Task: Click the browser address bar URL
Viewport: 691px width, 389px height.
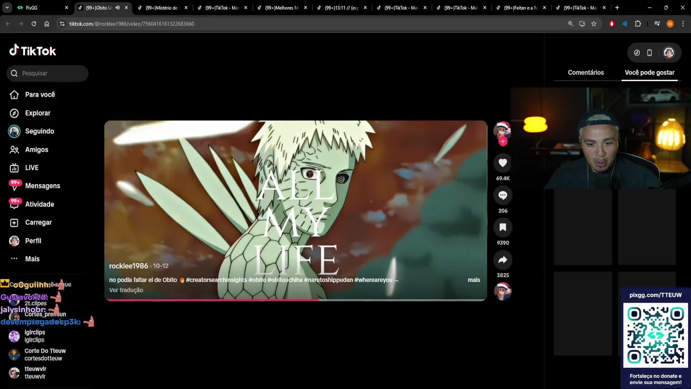Action: [x=132, y=24]
